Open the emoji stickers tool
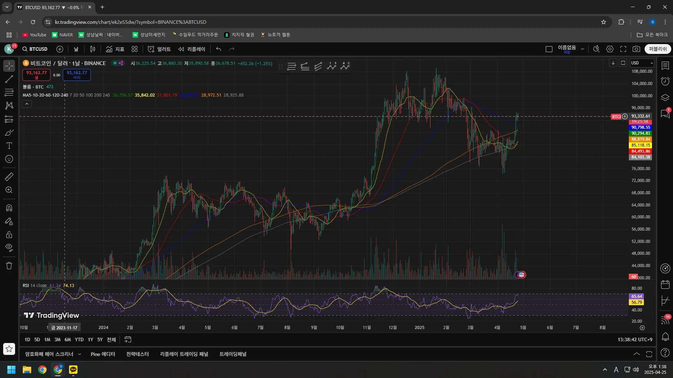 (x=9, y=159)
